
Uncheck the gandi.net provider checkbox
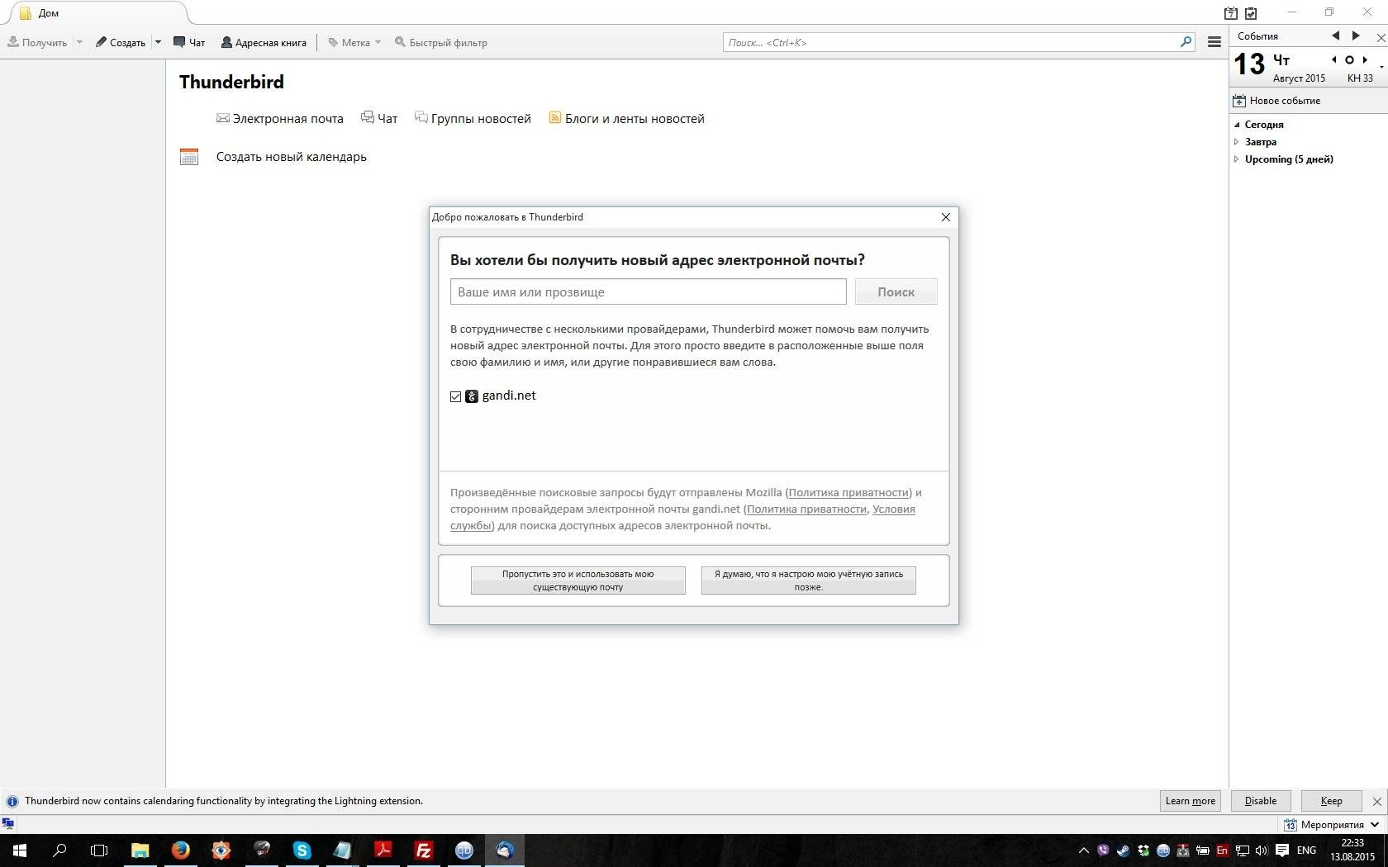[x=455, y=396]
